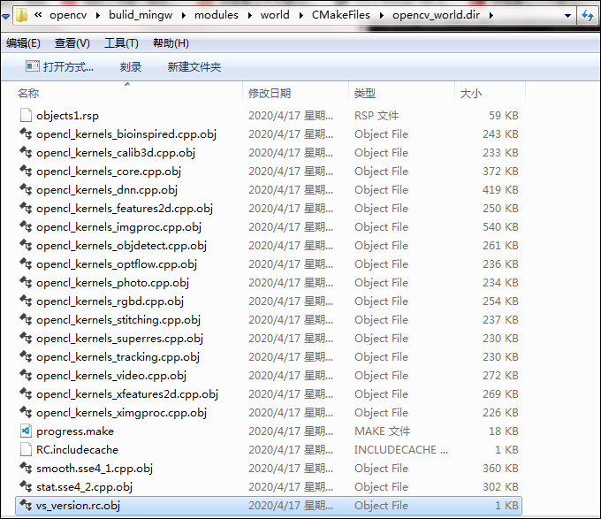Viewport: 601px width, 519px height.
Task: Click the RC.includecache file icon
Action: point(26,450)
